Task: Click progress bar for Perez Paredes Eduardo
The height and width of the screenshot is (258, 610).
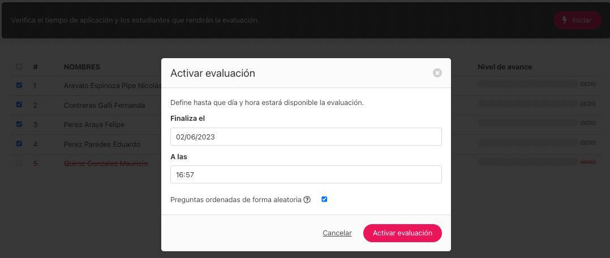Action: pos(527,142)
